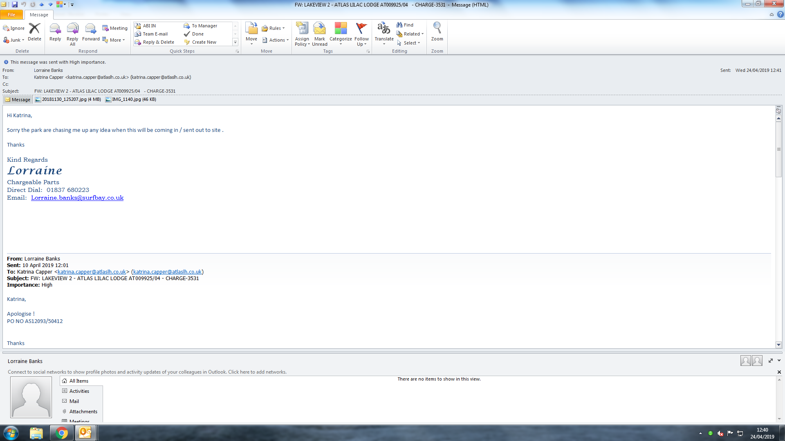The height and width of the screenshot is (441, 785).
Task: Open the Follow Up flag menu
Action: tap(361, 33)
